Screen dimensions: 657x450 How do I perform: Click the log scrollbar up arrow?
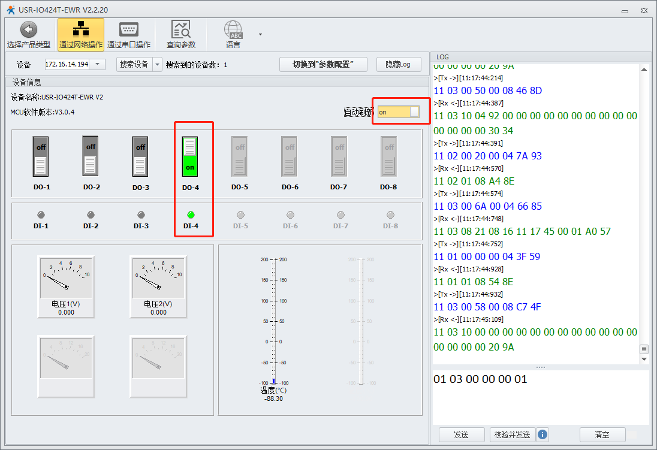(x=644, y=69)
